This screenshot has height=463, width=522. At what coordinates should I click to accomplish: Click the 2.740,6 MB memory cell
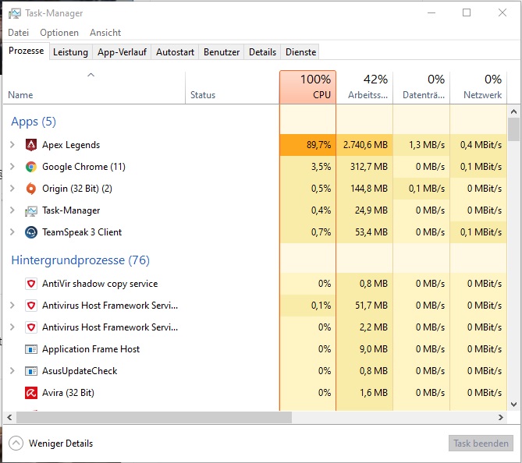click(x=364, y=145)
